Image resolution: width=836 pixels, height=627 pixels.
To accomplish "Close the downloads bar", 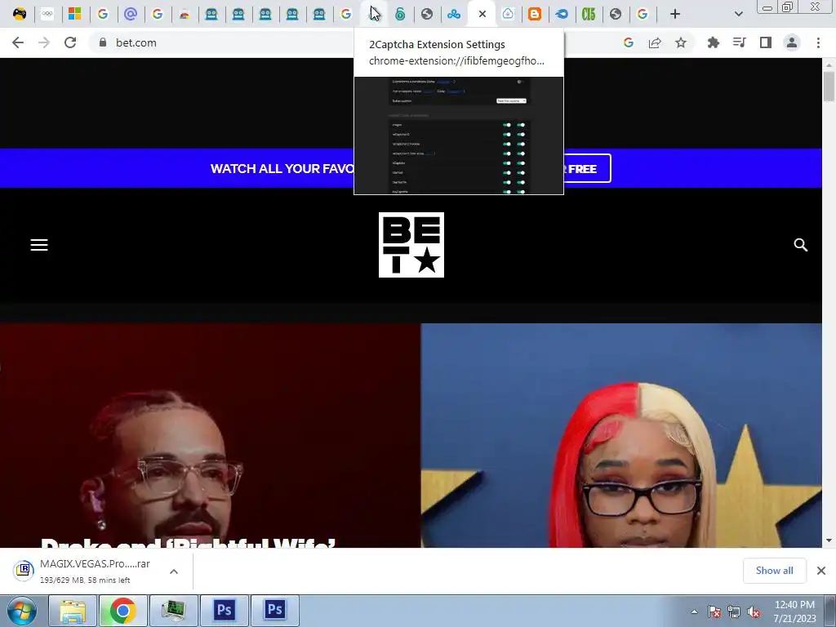I will 821,571.
